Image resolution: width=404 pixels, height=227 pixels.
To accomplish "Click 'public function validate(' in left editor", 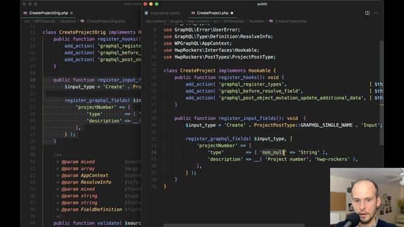I will pos(87,223).
